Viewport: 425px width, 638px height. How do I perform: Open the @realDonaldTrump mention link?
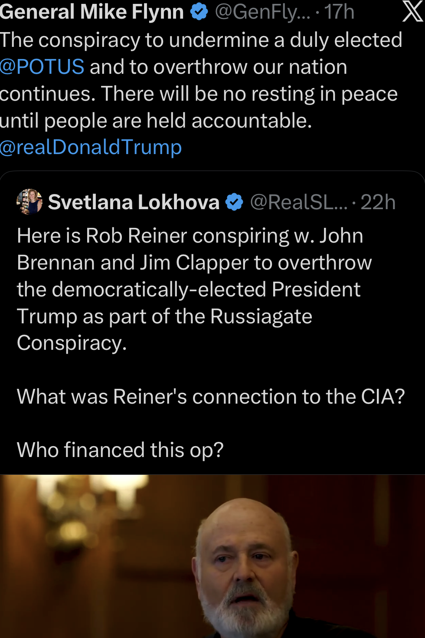coord(91,147)
